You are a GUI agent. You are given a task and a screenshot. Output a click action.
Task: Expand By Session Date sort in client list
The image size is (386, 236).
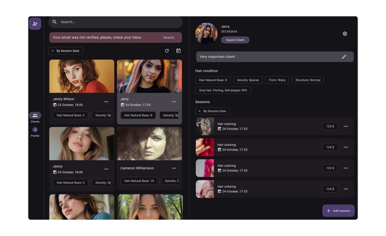coord(66,51)
